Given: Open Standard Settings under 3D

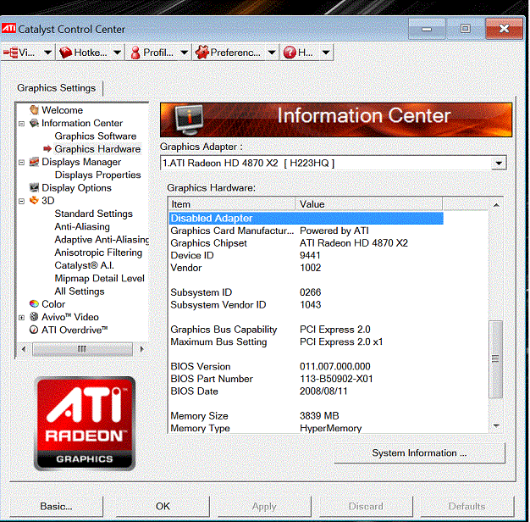Looking at the screenshot, I should (x=94, y=214).
